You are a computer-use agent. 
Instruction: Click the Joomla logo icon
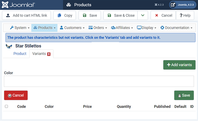click(x=5, y=5)
